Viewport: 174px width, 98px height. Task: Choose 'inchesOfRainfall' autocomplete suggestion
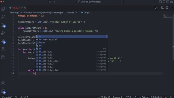pos(72,39)
